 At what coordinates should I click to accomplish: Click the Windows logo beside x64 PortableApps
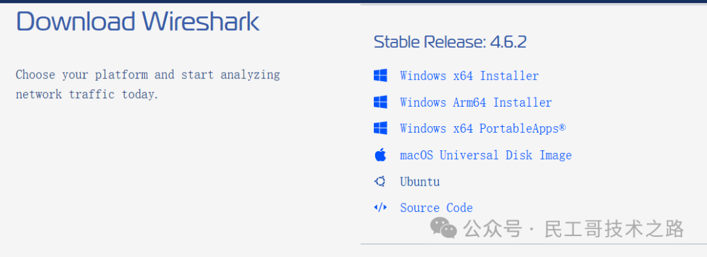coord(380,129)
